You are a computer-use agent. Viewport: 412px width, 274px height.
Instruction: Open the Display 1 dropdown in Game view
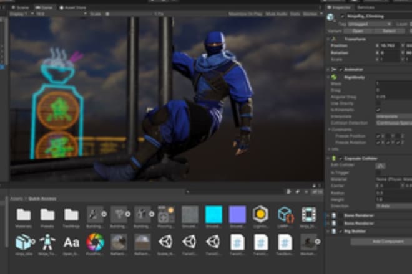[22, 14]
